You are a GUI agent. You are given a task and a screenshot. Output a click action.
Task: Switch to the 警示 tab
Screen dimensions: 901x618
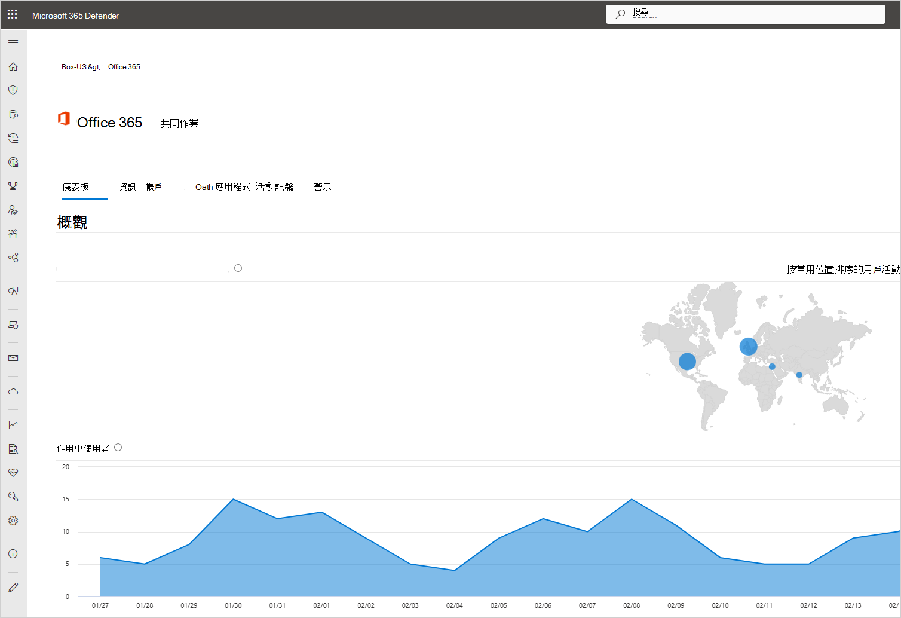click(323, 187)
